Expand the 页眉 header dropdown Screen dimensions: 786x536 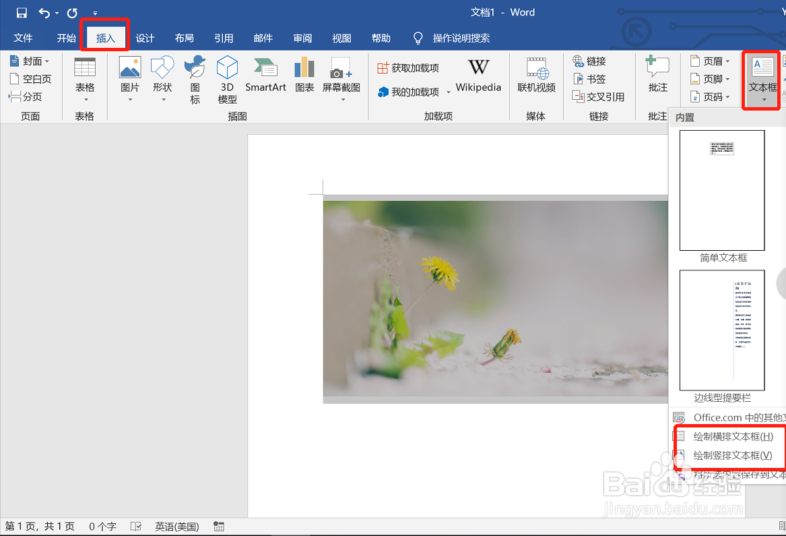coord(713,60)
